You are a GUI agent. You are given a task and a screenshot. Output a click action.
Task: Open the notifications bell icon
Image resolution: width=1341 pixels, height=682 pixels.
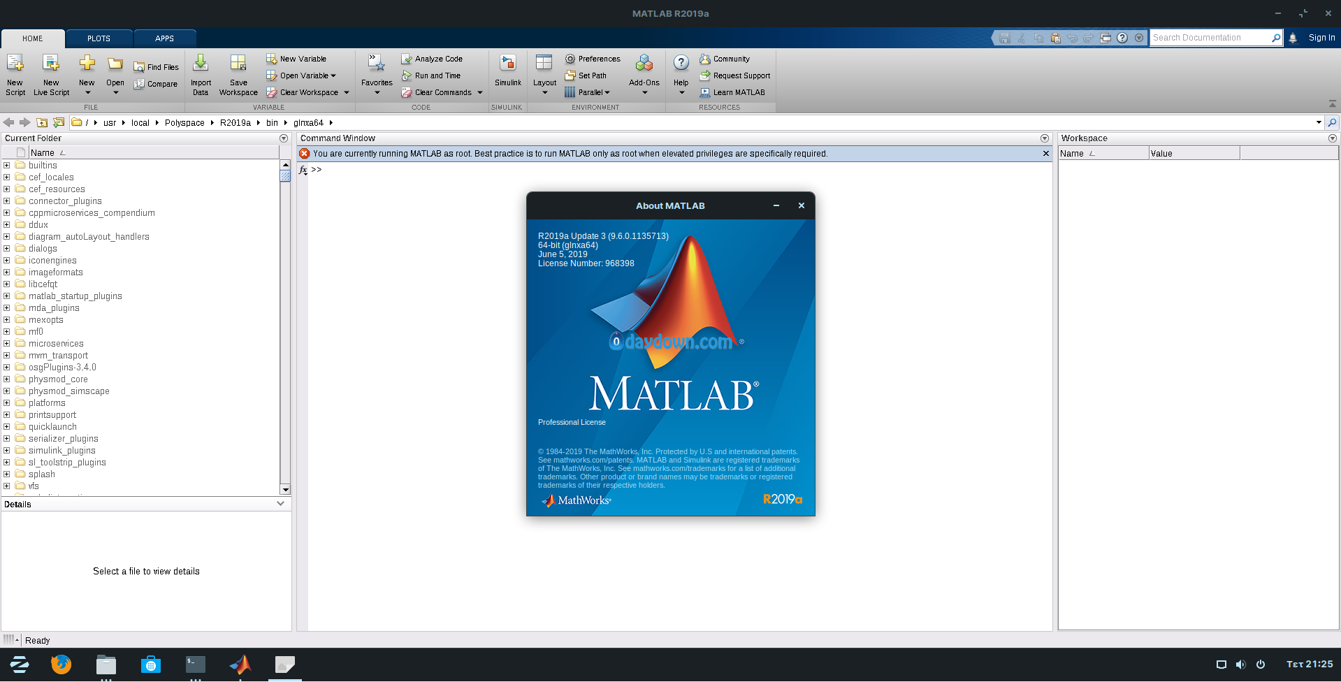(1293, 38)
